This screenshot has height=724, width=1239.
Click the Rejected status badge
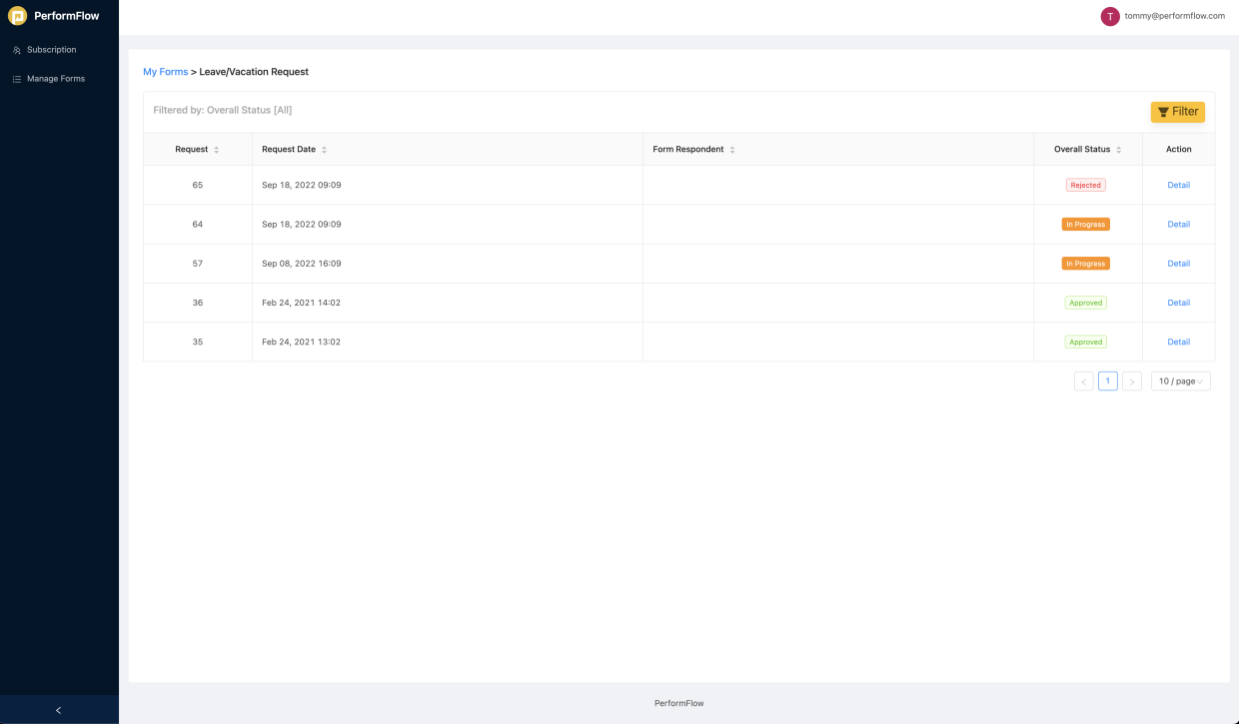(x=1085, y=185)
